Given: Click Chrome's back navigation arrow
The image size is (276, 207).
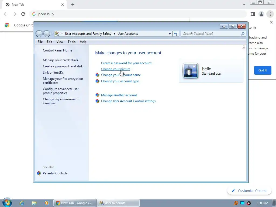Looking at the screenshot, I should pyautogui.click(x=6, y=14).
